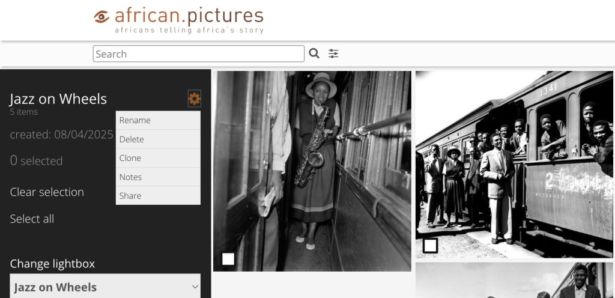Choose Rename from lightbox menu

(158, 120)
